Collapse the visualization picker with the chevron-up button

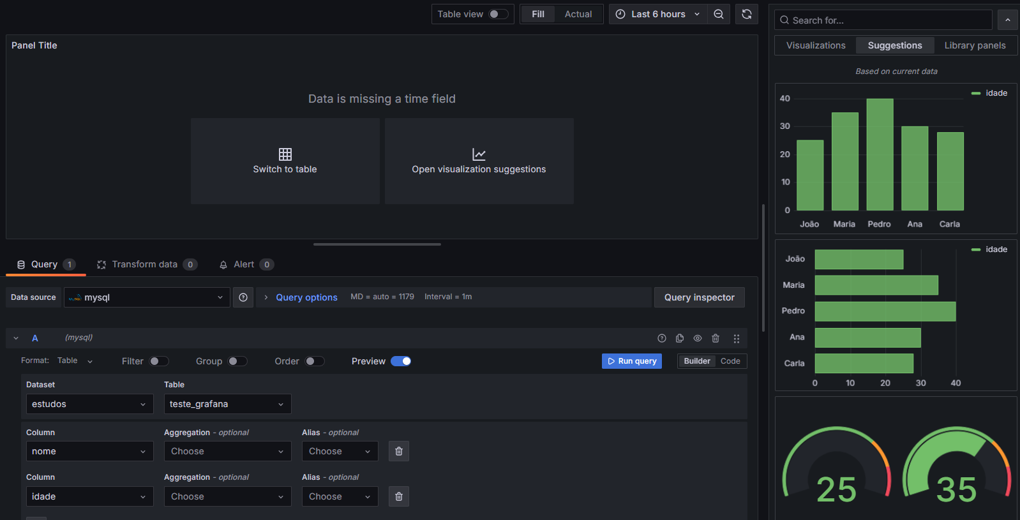1008,20
